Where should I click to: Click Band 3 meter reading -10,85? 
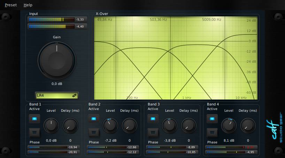point(191,152)
